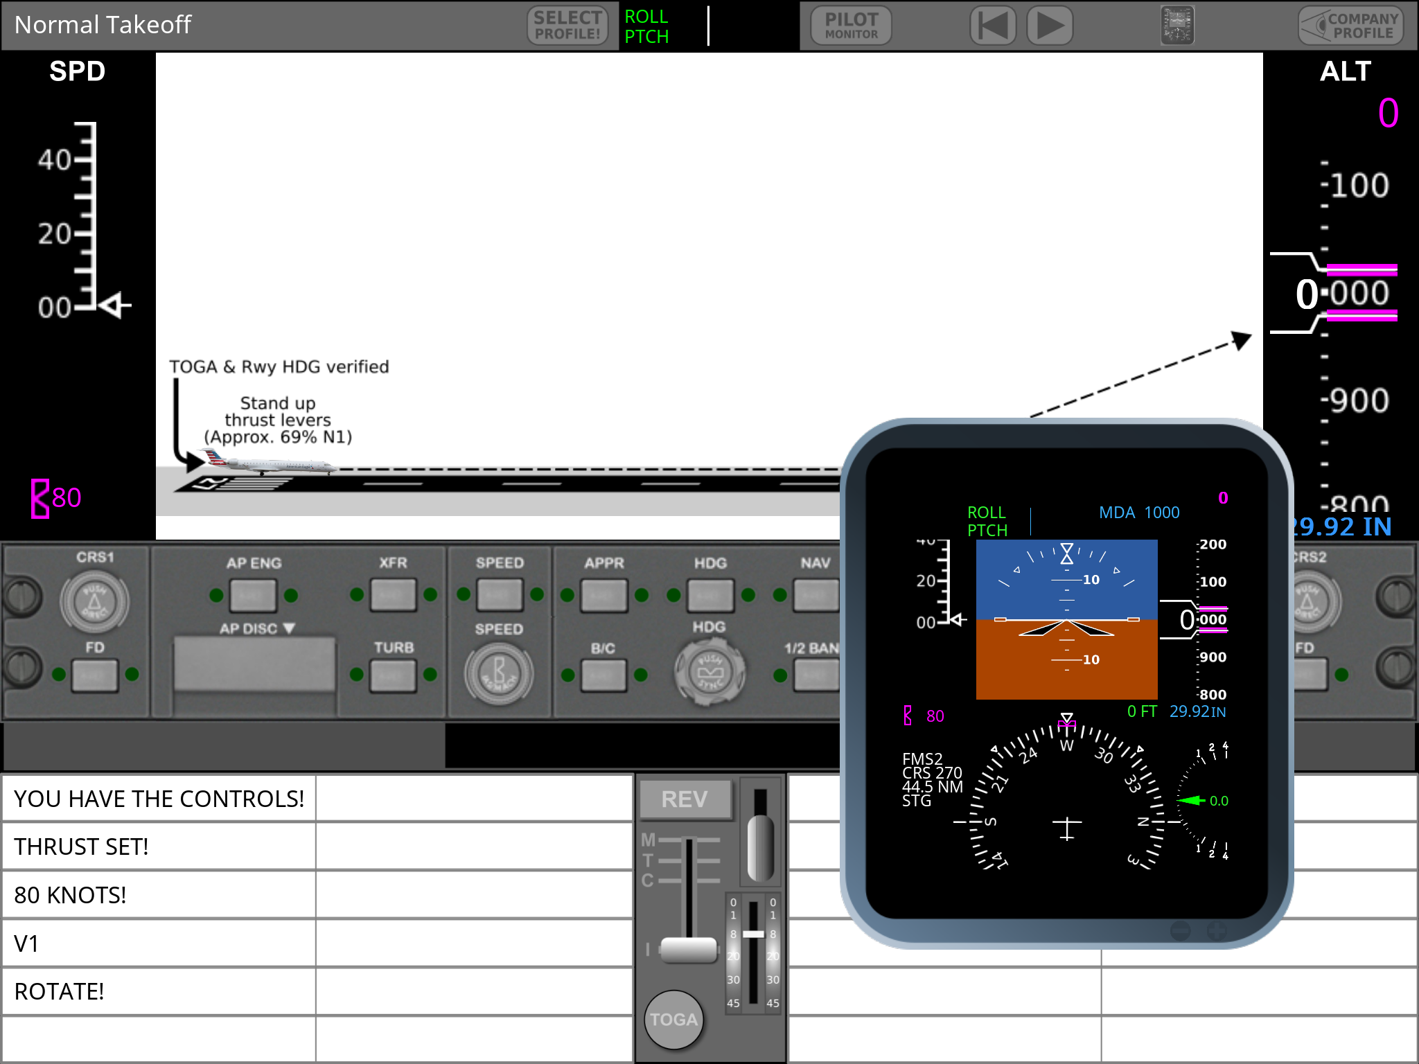Open the Pilot Monitor view

[851, 26]
